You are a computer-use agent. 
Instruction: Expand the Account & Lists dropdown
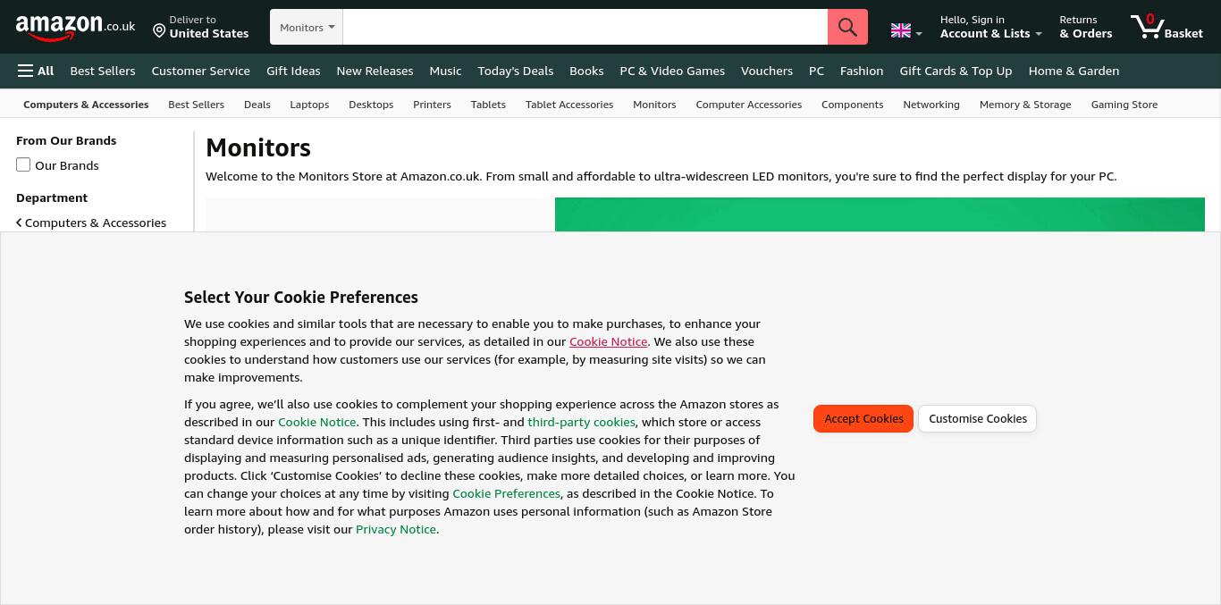pyautogui.click(x=990, y=27)
